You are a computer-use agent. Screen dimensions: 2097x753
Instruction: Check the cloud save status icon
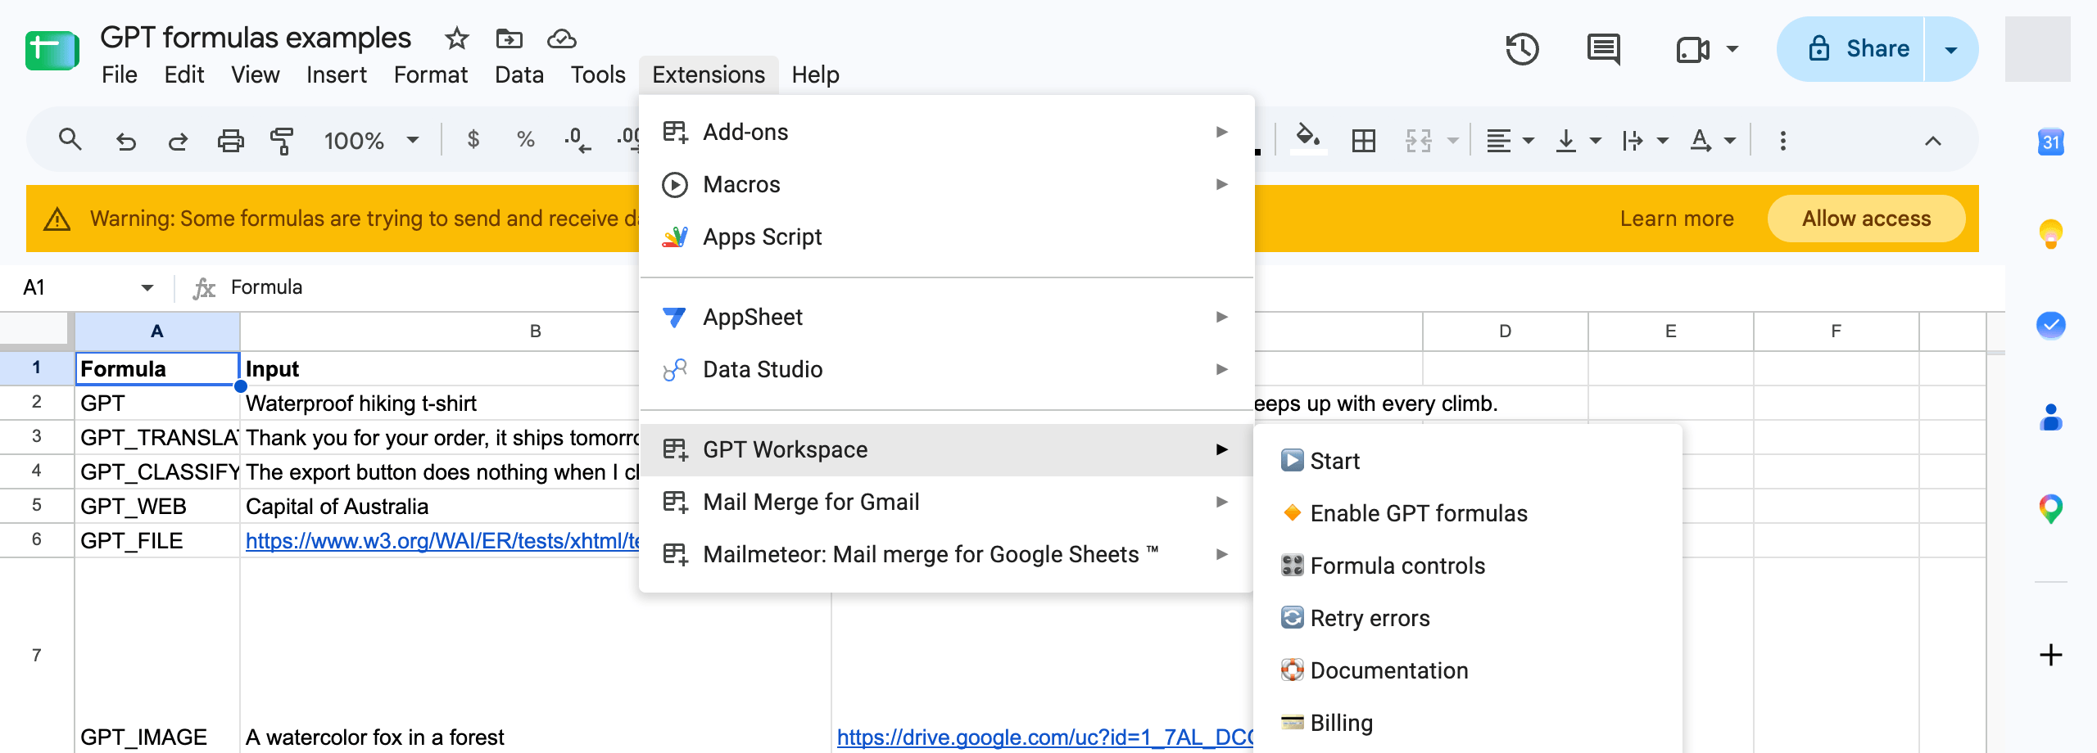point(562,38)
